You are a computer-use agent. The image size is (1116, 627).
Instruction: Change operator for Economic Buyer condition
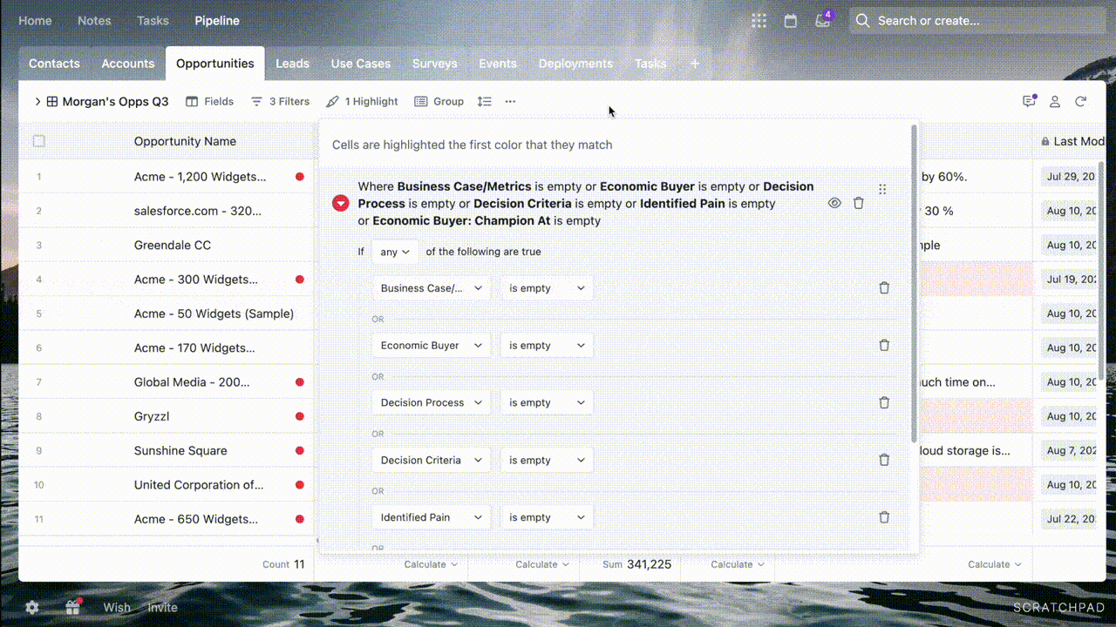pos(547,346)
